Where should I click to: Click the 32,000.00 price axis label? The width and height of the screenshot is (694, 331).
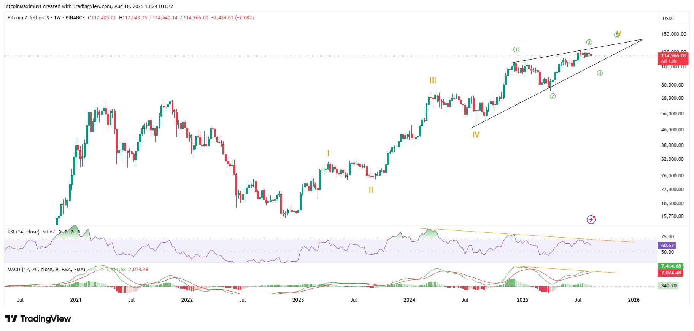pos(672,159)
